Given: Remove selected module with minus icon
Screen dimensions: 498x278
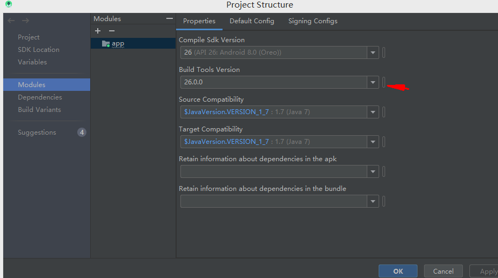Looking at the screenshot, I should point(111,31).
